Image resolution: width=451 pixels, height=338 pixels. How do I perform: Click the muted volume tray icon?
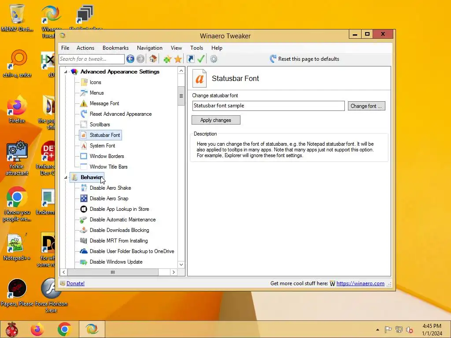(x=409, y=330)
